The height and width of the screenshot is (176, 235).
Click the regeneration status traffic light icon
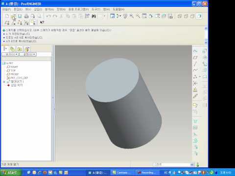198,165
